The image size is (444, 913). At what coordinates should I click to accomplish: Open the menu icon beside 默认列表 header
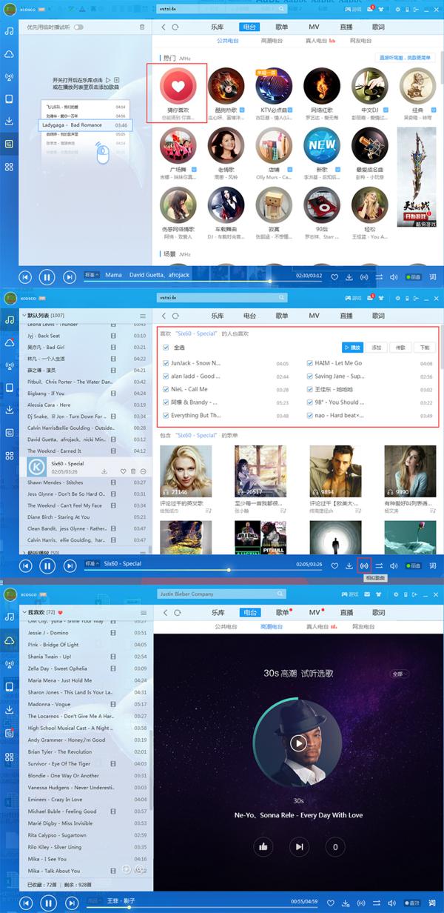click(143, 316)
